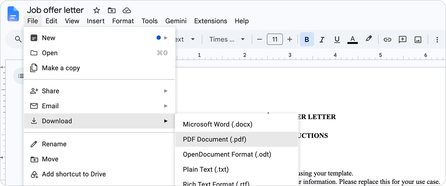
Task: Toggle bold formatting
Action: tap(307, 39)
